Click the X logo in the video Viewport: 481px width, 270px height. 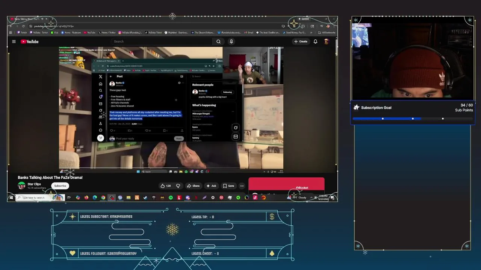pos(100,76)
